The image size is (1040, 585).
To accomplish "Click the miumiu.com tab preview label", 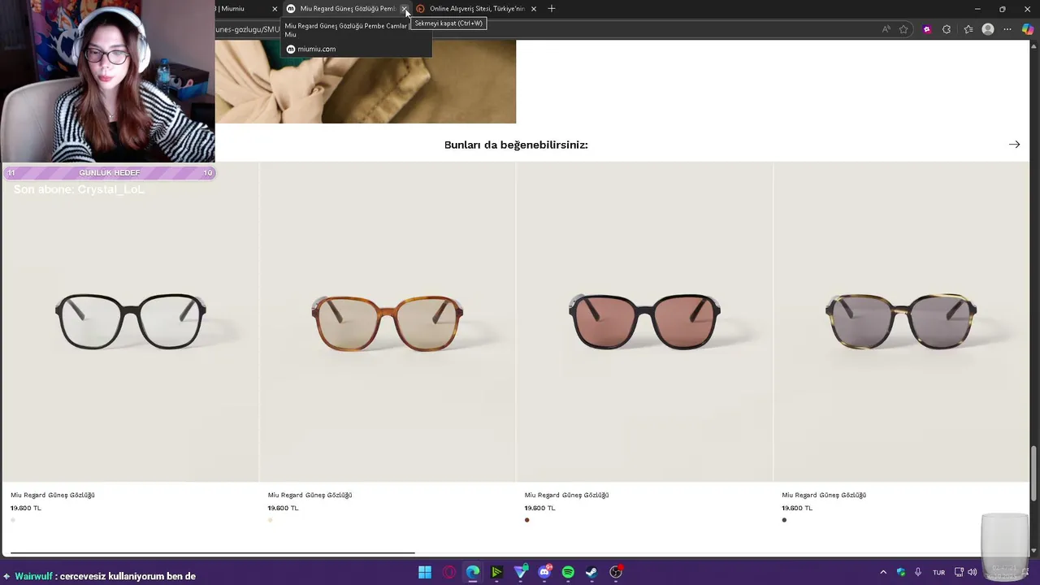I will pyautogui.click(x=316, y=49).
